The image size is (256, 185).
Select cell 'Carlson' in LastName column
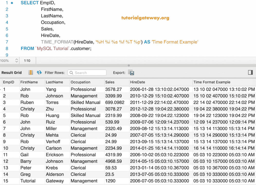coord(53,148)
